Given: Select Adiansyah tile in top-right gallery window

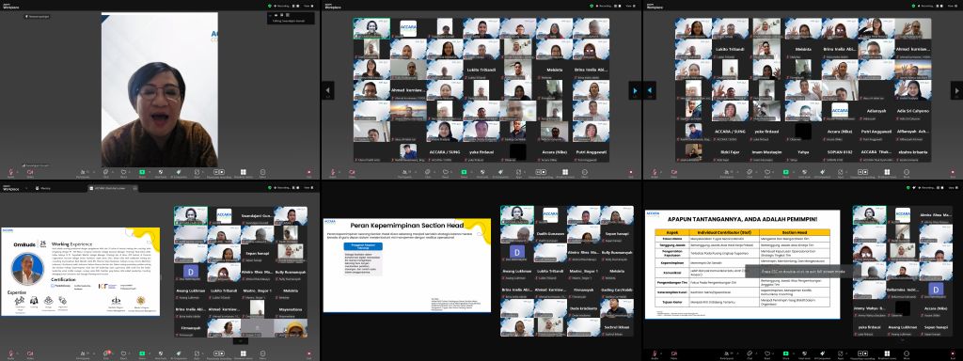Looking at the screenshot, I should click(877, 111).
